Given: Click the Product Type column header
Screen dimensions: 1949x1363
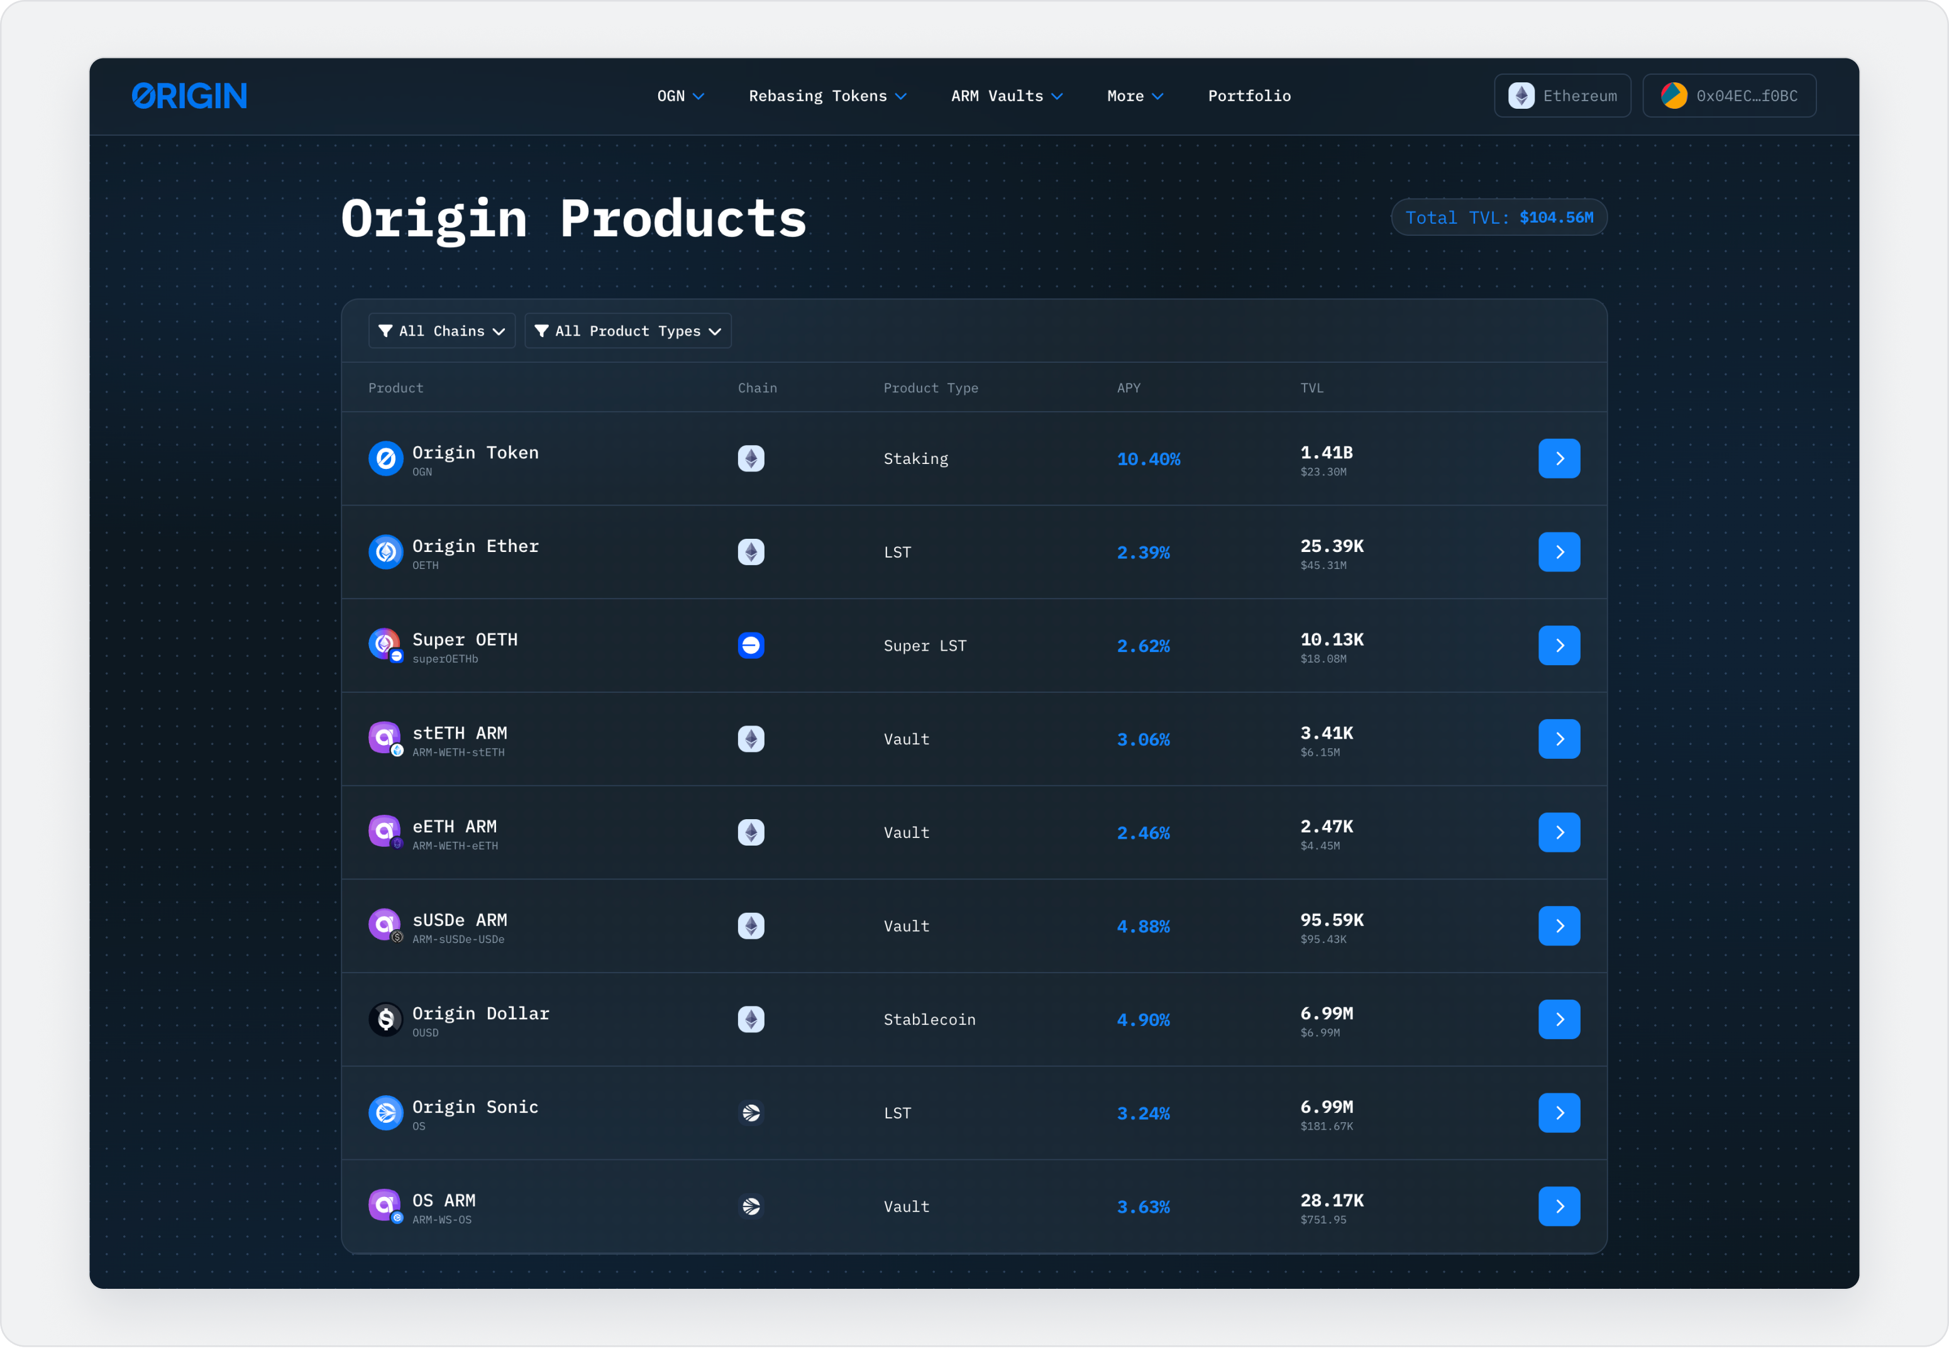Looking at the screenshot, I should tap(930, 388).
